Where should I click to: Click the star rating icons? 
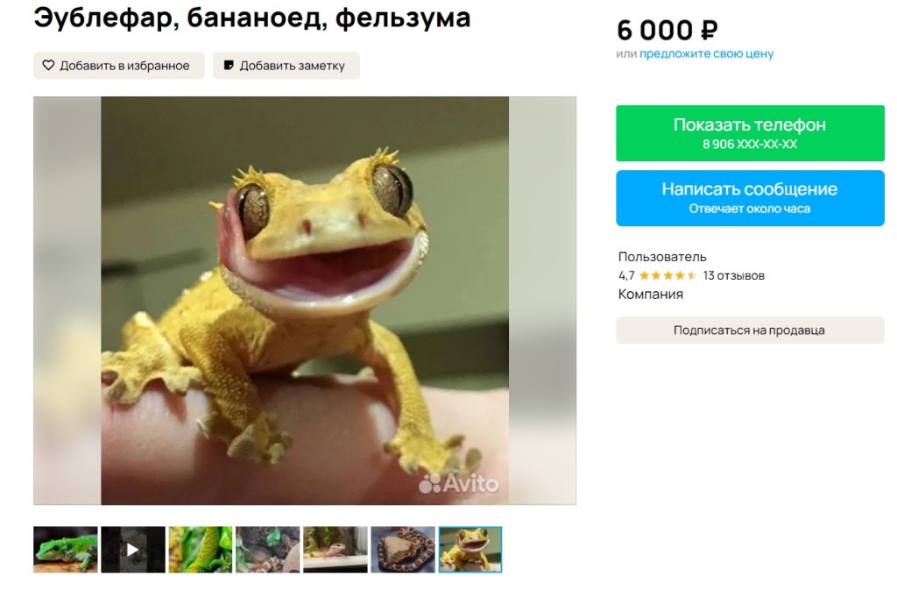(667, 276)
